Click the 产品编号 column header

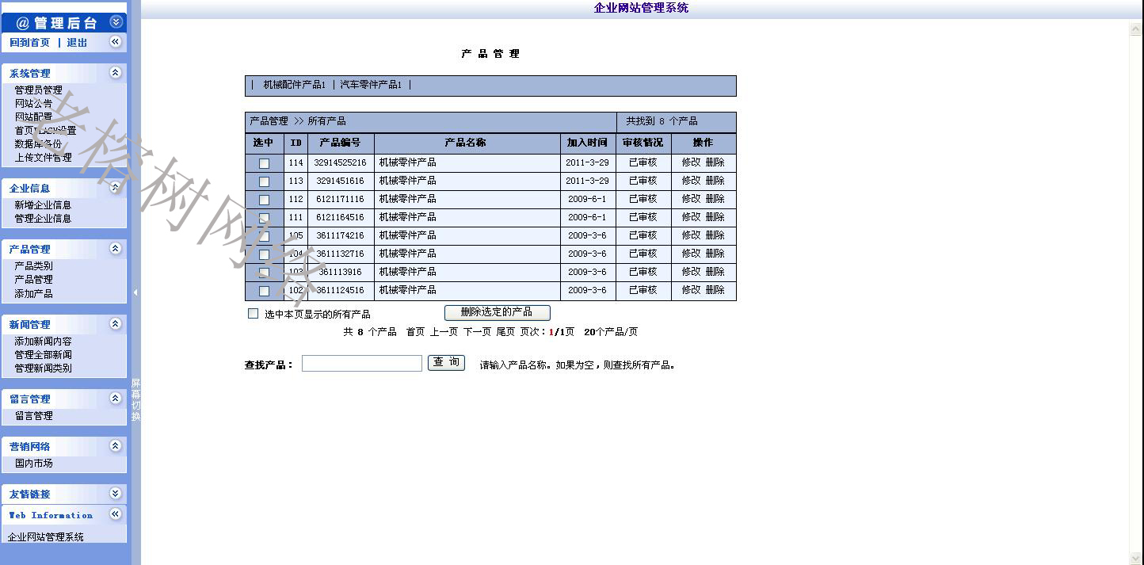click(340, 143)
